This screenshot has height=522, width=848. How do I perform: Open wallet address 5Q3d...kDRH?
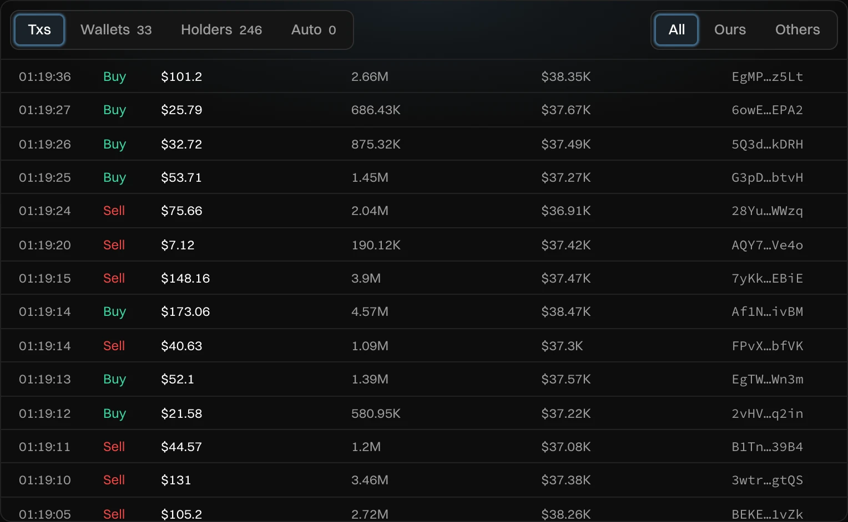click(x=768, y=144)
